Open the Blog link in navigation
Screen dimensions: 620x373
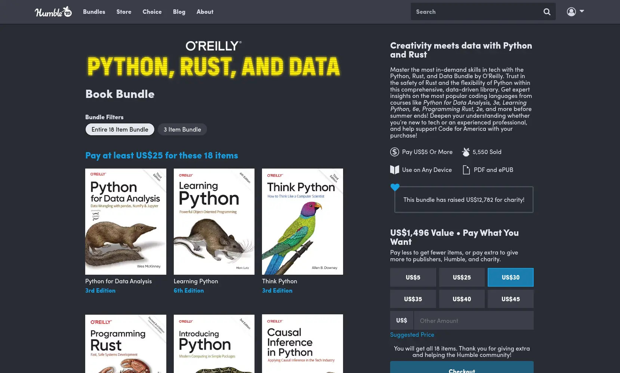(x=179, y=12)
